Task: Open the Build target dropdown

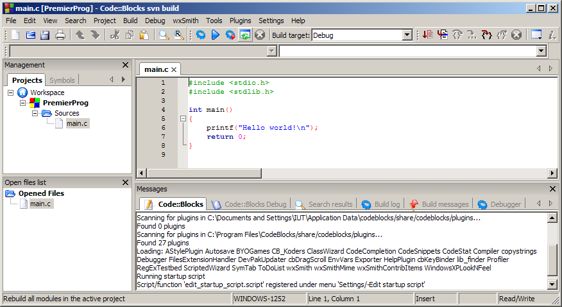Action: pyautogui.click(x=407, y=35)
